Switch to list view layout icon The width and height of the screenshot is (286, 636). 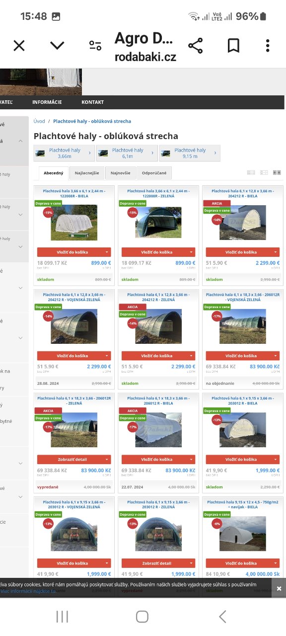(x=251, y=172)
